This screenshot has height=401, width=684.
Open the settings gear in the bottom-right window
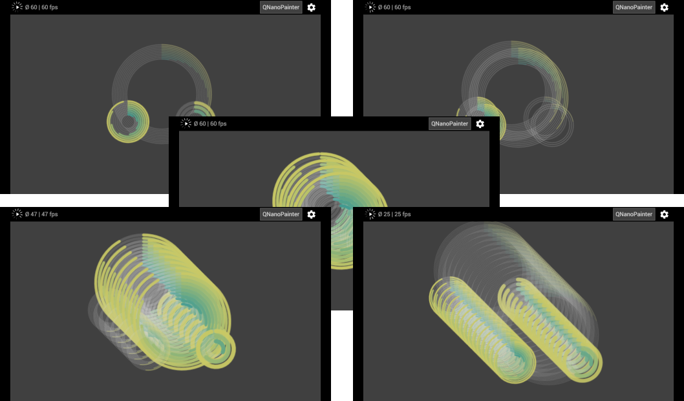tap(665, 214)
